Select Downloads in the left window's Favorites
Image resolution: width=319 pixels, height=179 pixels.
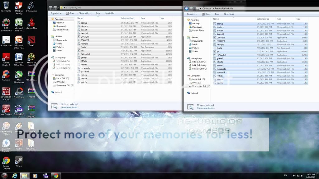tap(61, 26)
